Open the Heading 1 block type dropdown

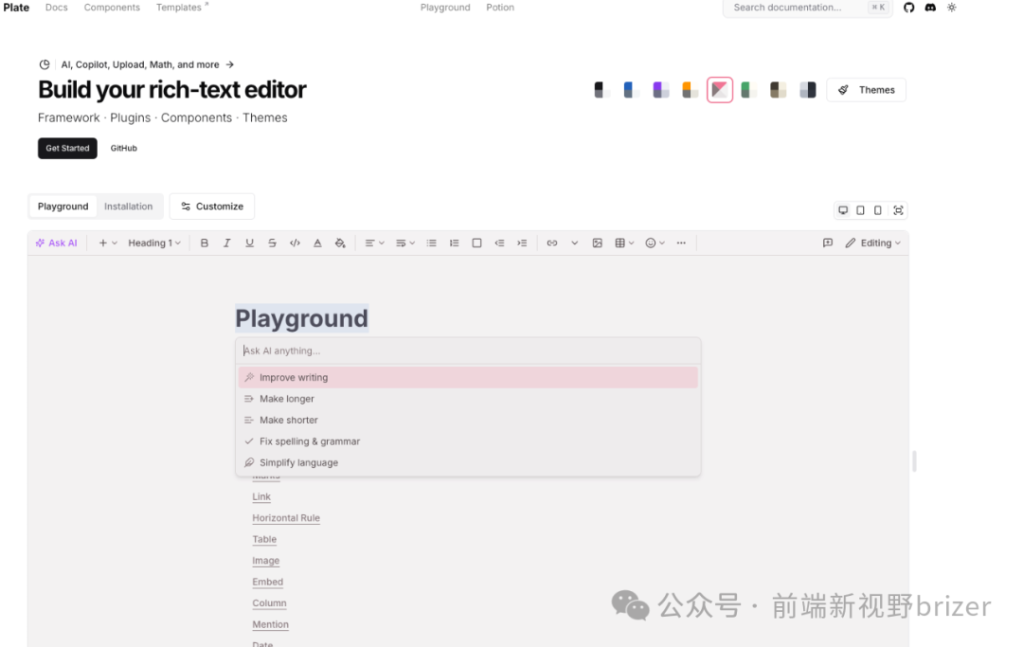[x=154, y=243]
